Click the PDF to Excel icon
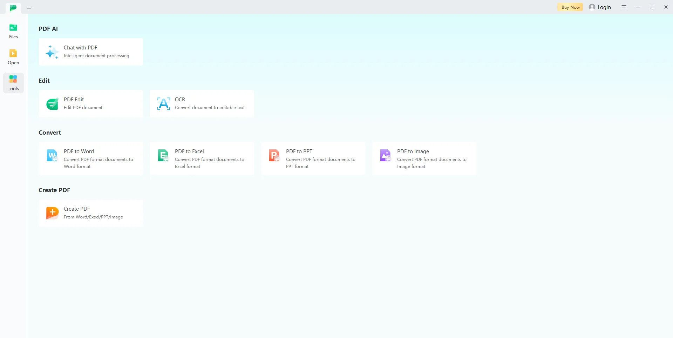The image size is (673, 338). pyautogui.click(x=163, y=155)
